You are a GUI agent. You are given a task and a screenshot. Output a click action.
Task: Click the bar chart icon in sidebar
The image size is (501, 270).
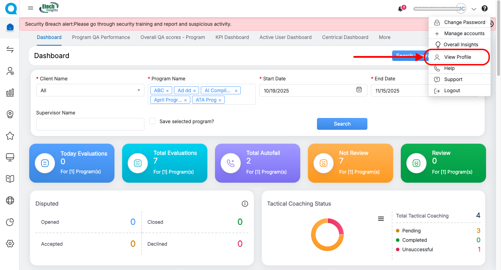click(x=10, y=92)
